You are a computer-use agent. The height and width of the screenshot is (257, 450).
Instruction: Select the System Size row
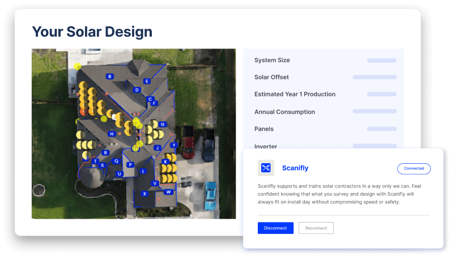[x=324, y=60]
